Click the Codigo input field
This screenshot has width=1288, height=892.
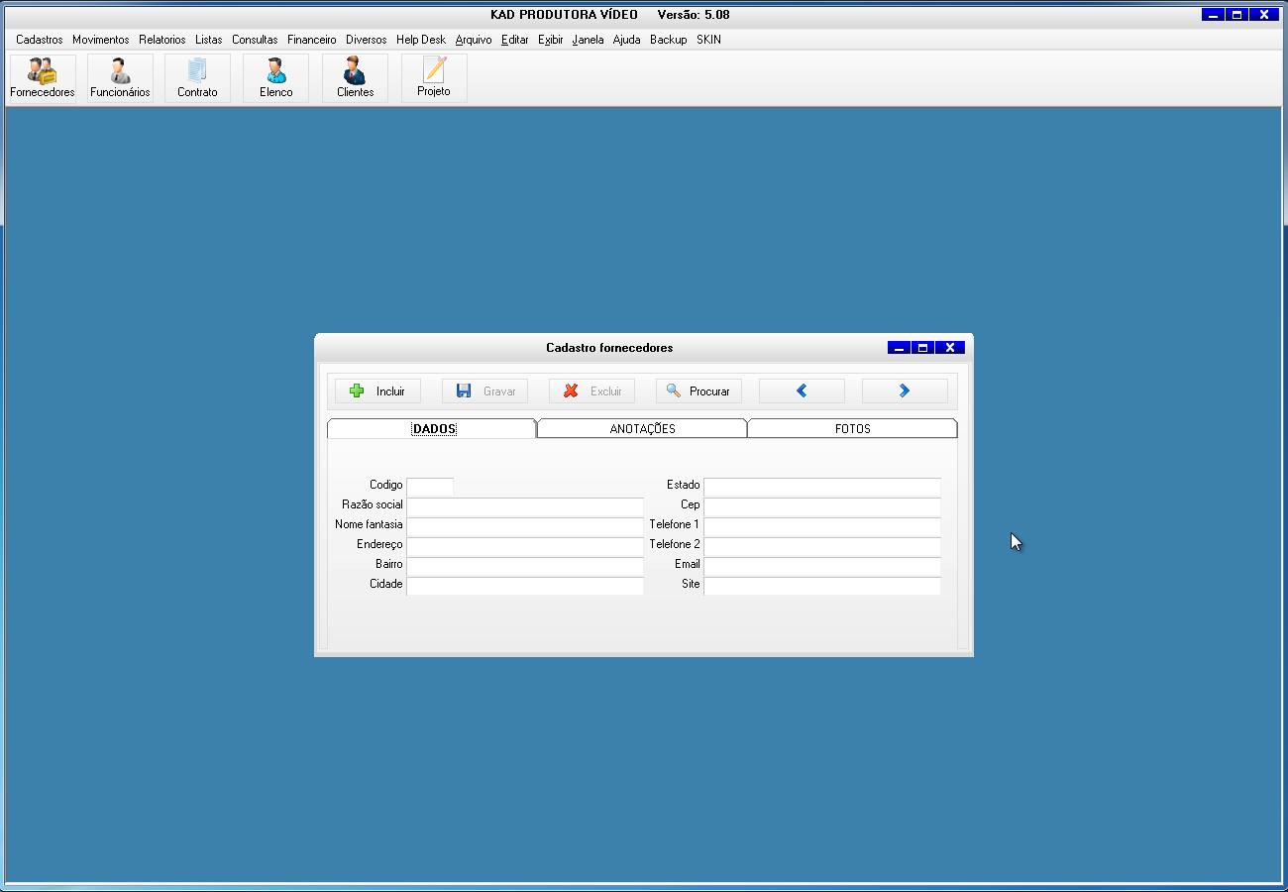(x=430, y=487)
